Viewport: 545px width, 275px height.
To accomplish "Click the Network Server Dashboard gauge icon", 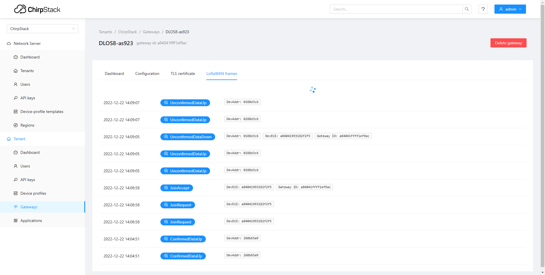I will 16,57.
